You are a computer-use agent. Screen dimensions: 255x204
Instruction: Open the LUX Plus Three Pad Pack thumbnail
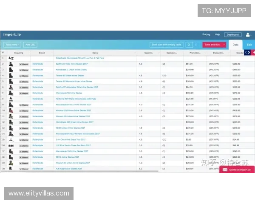pos(11,146)
